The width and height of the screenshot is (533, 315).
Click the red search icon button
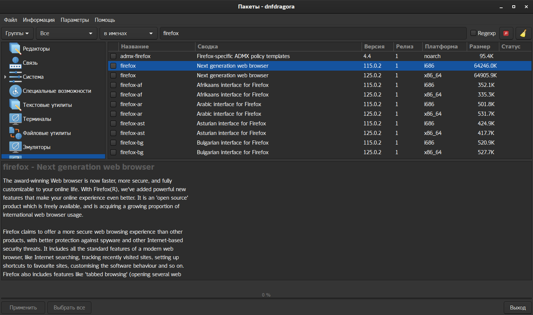click(506, 33)
